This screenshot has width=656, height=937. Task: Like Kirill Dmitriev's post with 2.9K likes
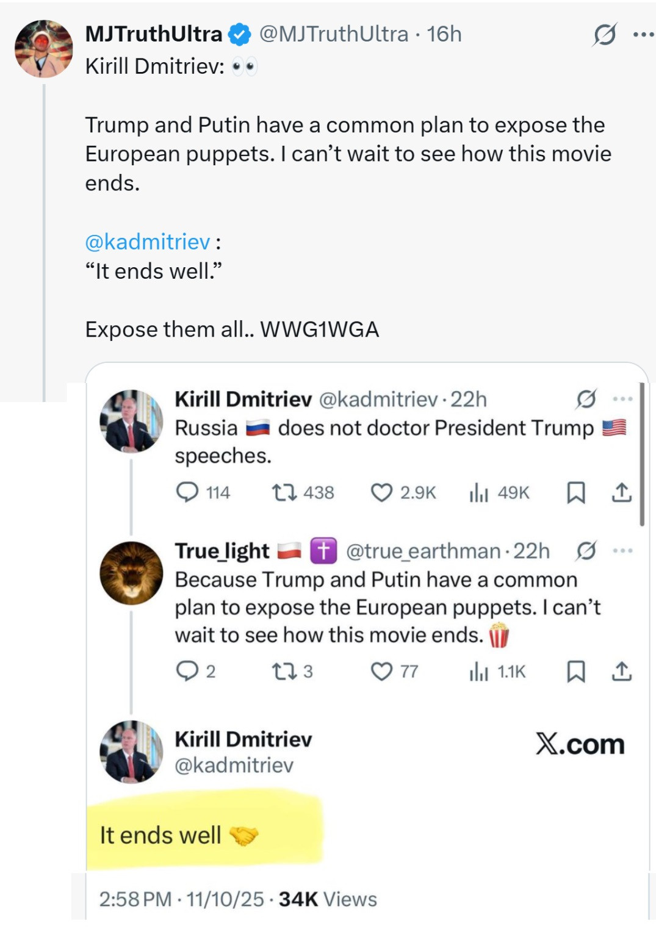[x=381, y=492]
